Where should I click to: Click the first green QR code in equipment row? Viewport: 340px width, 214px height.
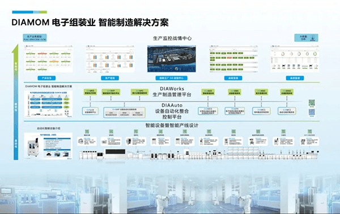[87, 131]
